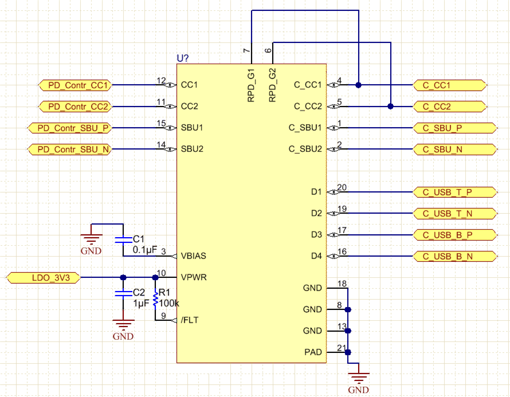Image resolution: width=510 pixels, height=397 pixels.
Task: Select the C_USB_T_P port arrow
Action: [x=454, y=192]
